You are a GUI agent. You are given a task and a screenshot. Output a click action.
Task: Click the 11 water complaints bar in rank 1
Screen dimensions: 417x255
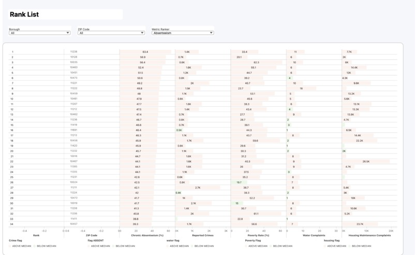click(295, 52)
